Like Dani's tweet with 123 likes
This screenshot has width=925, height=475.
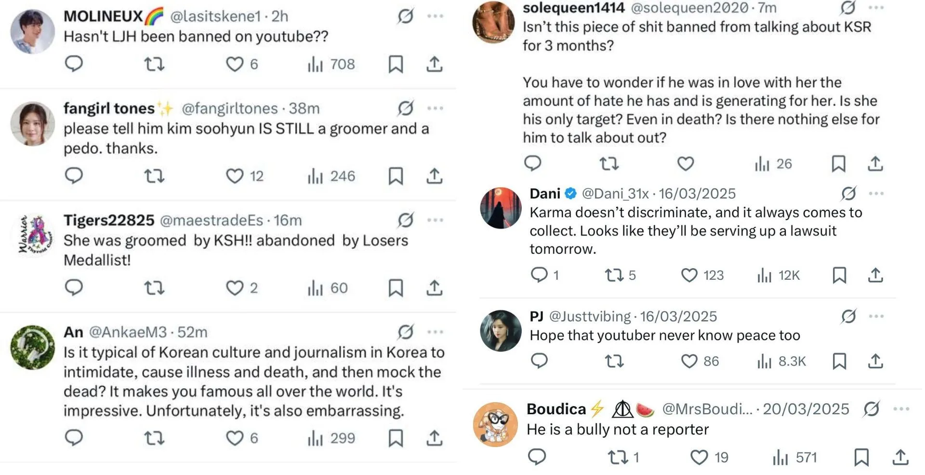coord(689,275)
